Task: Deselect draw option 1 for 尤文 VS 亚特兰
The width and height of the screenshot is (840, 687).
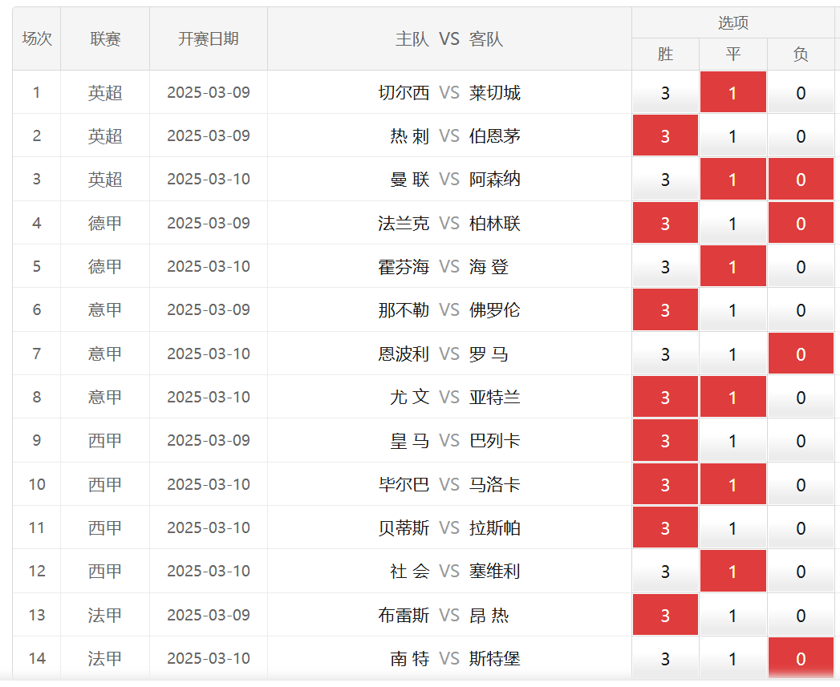Action: click(x=732, y=397)
